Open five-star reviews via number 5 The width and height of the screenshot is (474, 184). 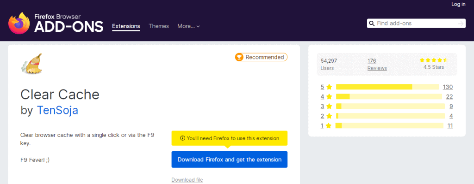click(x=322, y=87)
